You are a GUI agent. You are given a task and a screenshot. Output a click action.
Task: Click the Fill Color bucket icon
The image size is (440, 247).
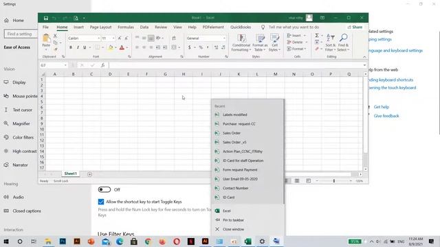click(x=111, y=47)
